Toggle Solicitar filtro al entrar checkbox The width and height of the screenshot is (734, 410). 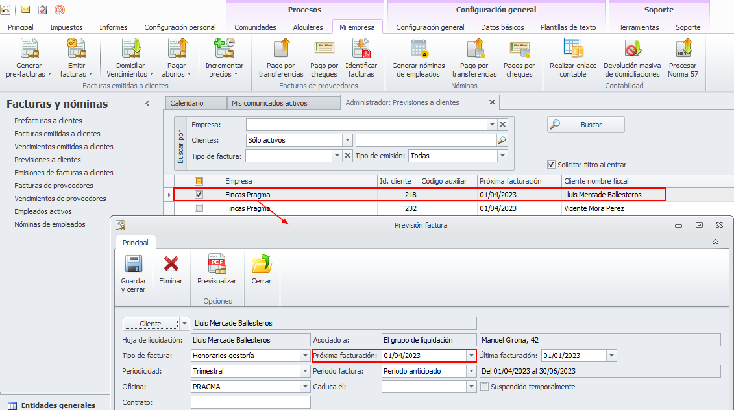(552, 165)
